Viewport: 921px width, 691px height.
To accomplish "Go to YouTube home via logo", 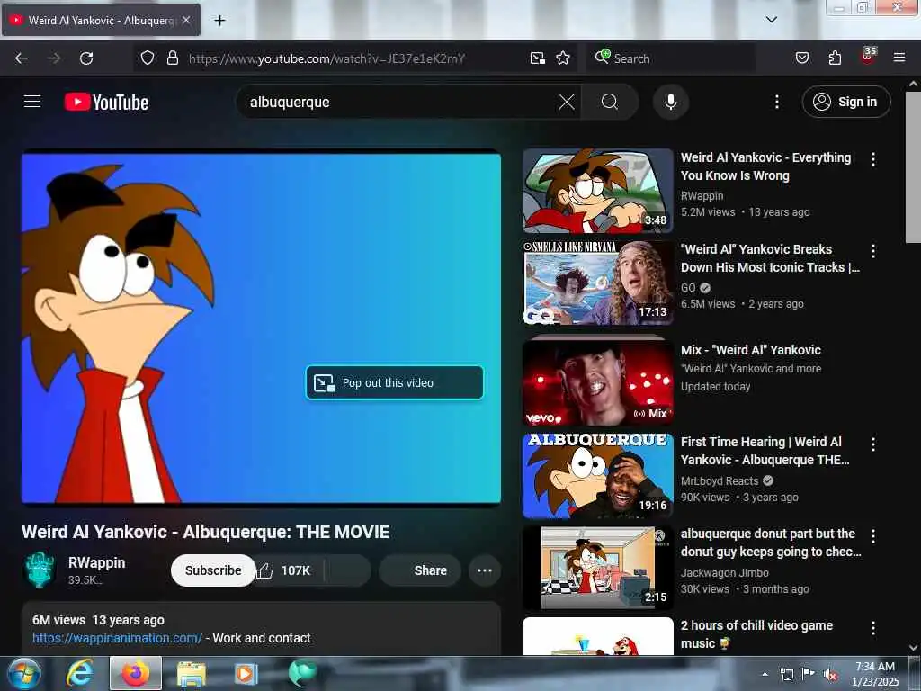I will point(106,102).
